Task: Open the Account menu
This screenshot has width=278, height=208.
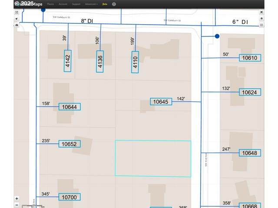Action: click(63, 4)
